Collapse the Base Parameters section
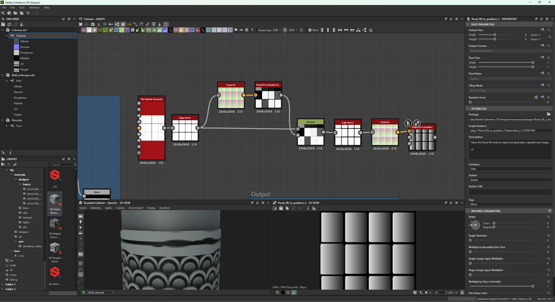The height and width of the screenshot is (302, 555). coord(469,24)
